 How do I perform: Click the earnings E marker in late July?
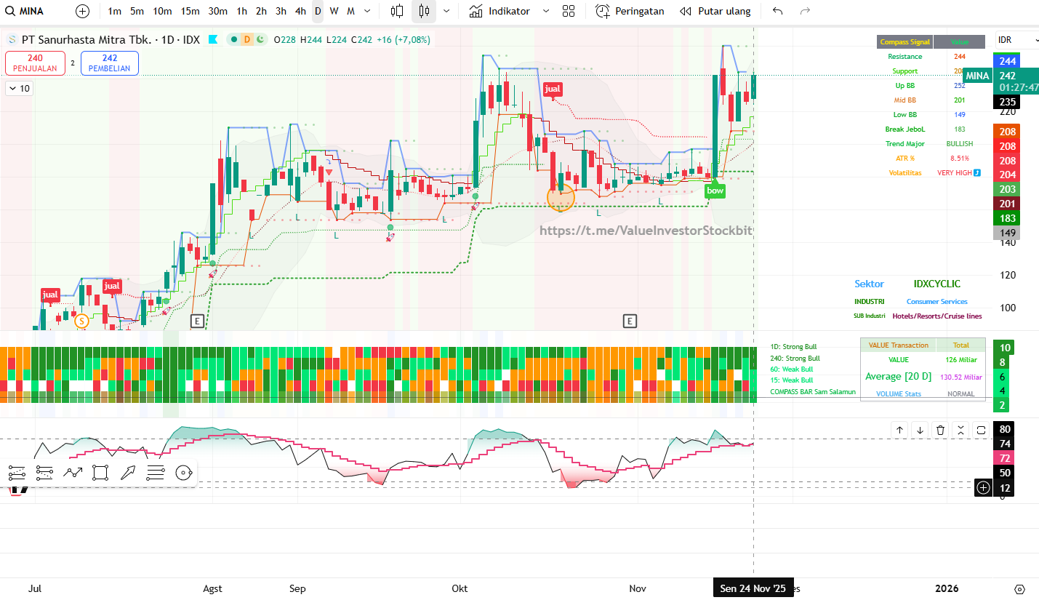(x=196, y=321)
